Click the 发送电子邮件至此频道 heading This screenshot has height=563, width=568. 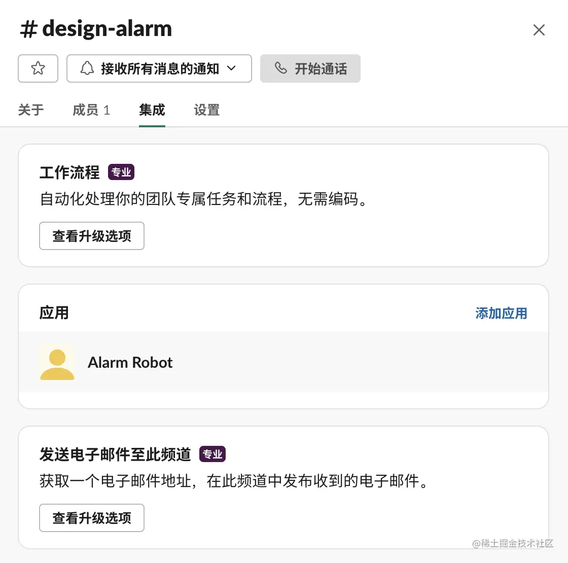(x=115, y=454)
